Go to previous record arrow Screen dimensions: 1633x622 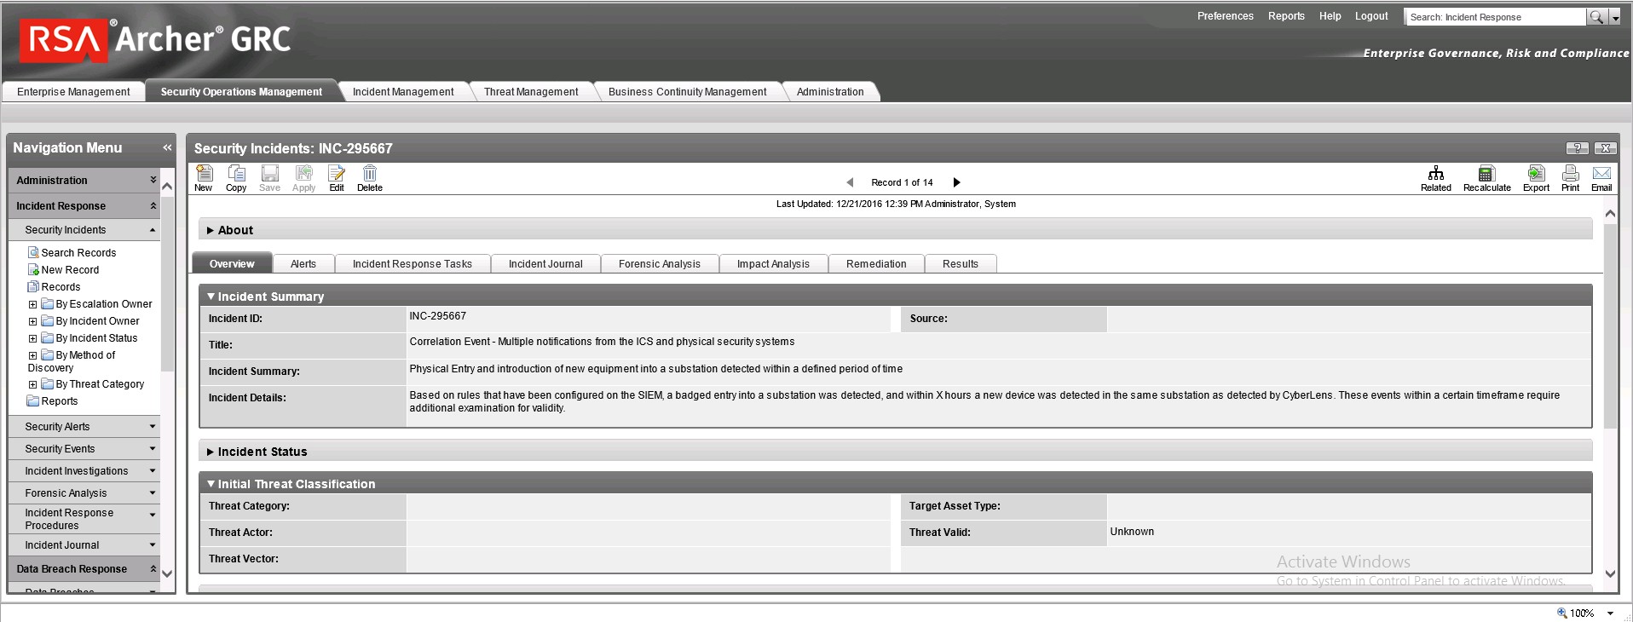pyautogui.click(x=850, y=182)
